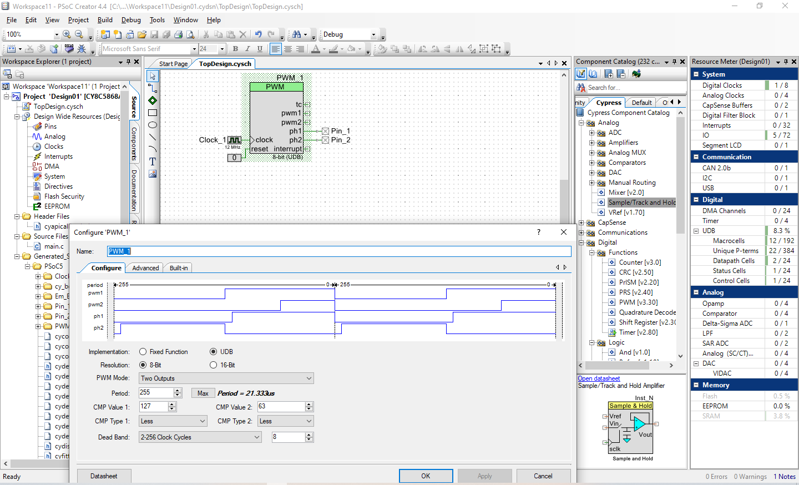Select the green diamond sheet connector tool
The image size is (799, 485).
tap(153, 100)
